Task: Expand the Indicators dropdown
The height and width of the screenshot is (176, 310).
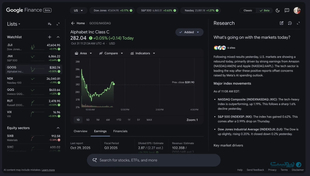Action: point(143,53)
